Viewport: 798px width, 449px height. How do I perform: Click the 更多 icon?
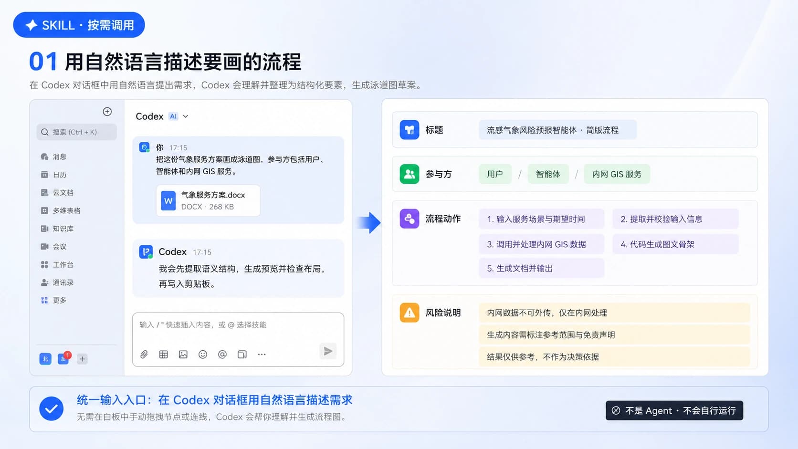tap(44, 300)
